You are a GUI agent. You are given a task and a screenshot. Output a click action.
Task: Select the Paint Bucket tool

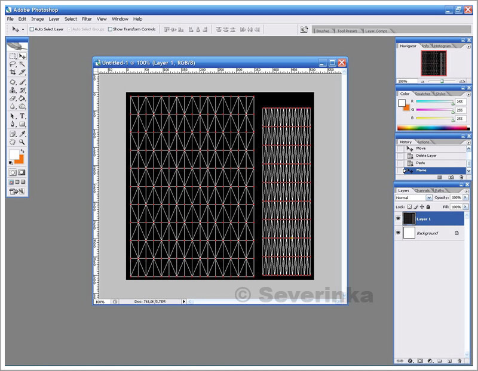[x=22, y=98]
